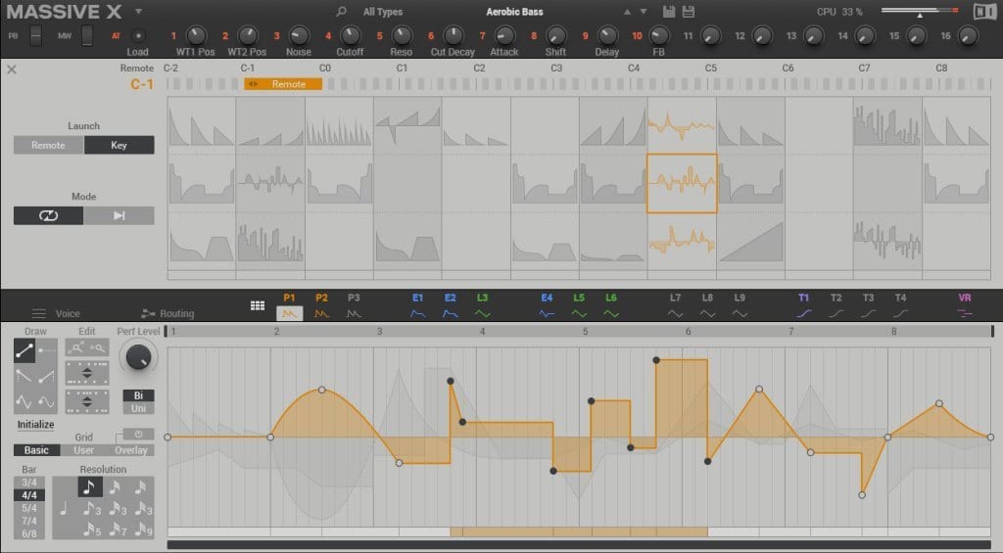Select the loop mode button
This screenshot has height=553, width=1003.
click(49, 215)
